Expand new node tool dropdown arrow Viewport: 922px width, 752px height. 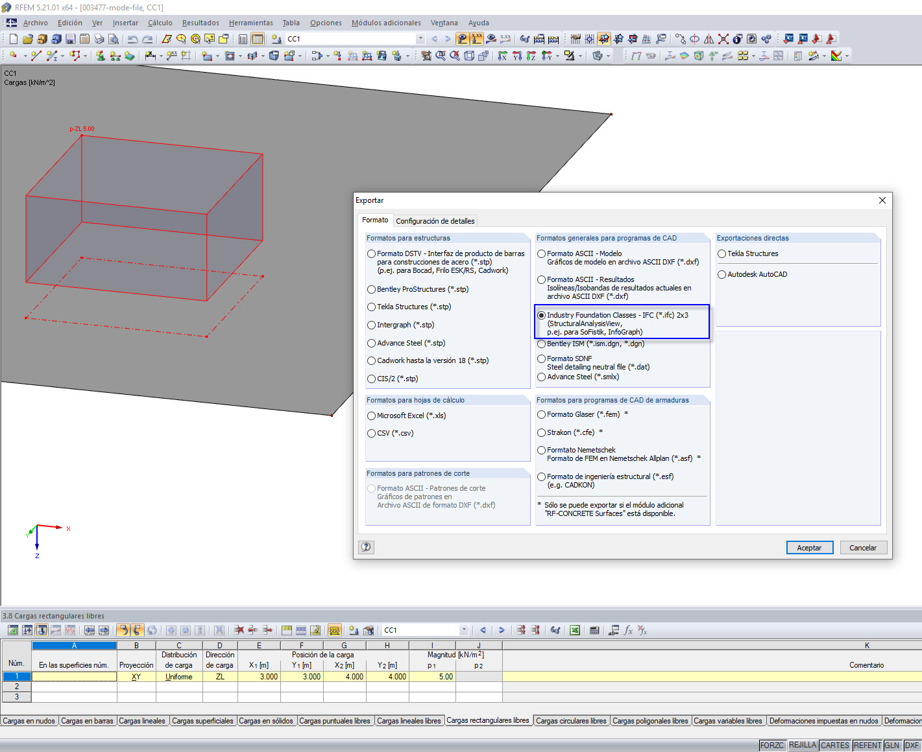click(25, 56)
